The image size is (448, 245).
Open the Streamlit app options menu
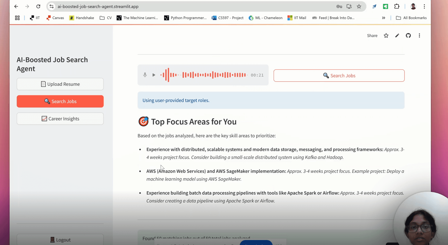coord(419,36)
